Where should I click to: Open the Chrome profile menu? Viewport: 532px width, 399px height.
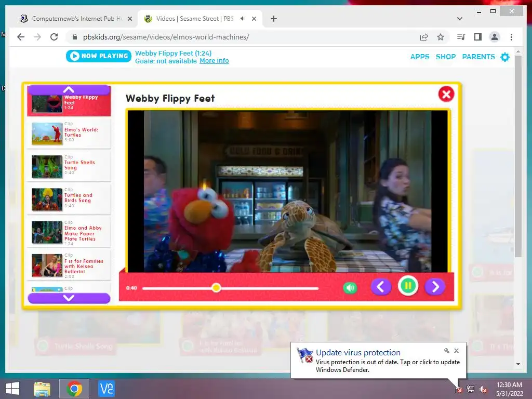coord(495,37)
